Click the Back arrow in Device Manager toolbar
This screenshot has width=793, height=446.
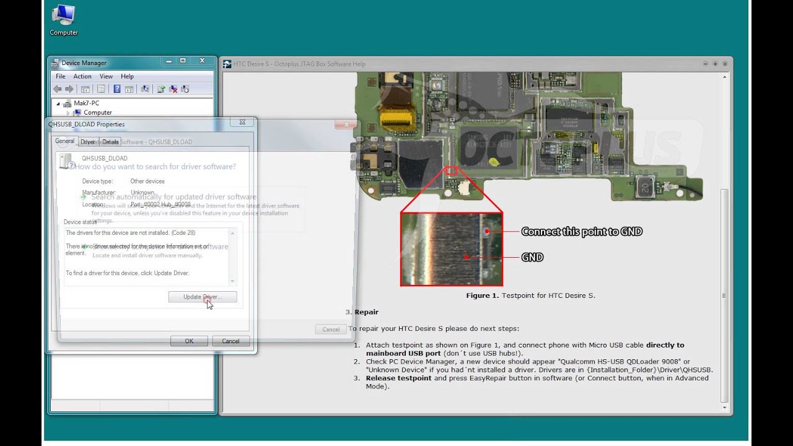[x=58, y=89]
